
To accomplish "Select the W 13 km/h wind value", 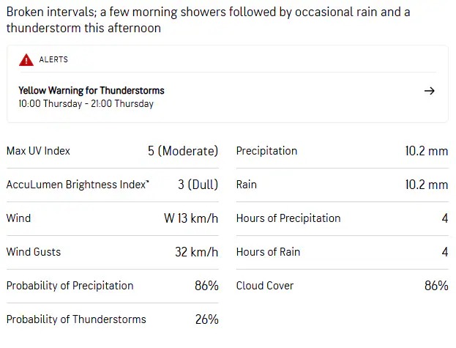I will pos(191,218).
